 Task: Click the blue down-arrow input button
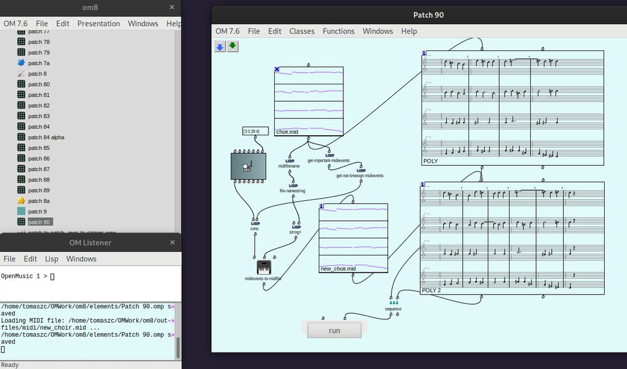click(220, 47)
